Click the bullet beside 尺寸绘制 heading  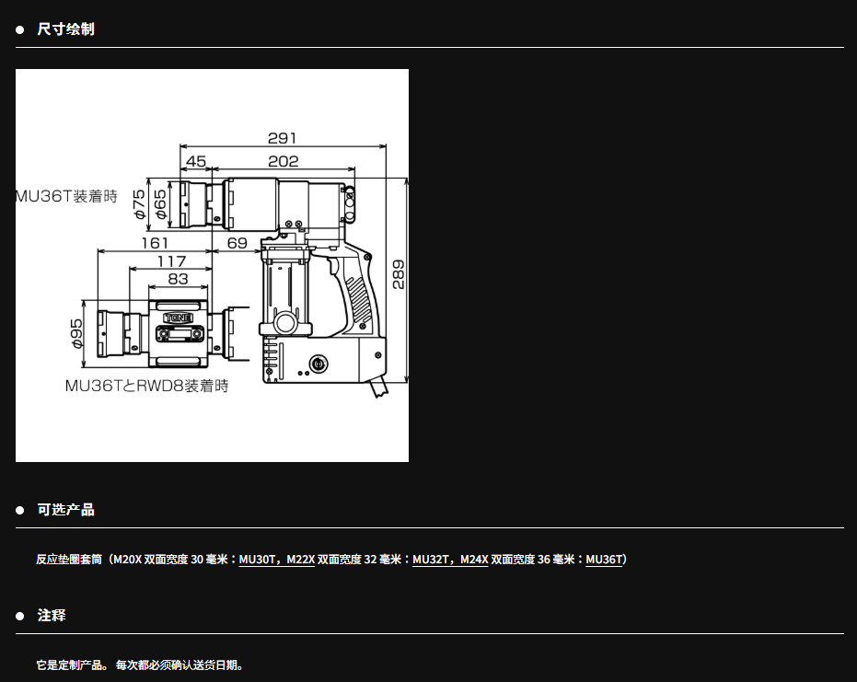tap(20, 29)
